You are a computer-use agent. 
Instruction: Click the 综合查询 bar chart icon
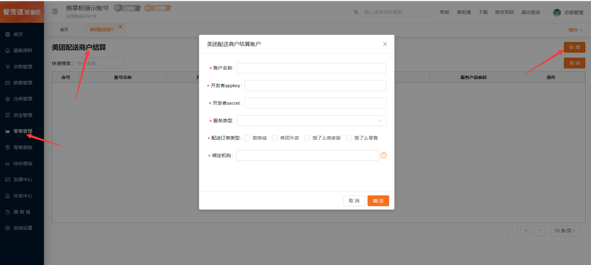pyautogui.click(x=8, y=163)
